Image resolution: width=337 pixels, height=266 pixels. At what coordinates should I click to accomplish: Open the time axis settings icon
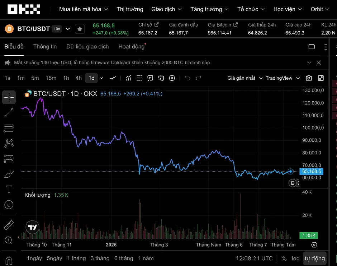click(x=314, y=245)
